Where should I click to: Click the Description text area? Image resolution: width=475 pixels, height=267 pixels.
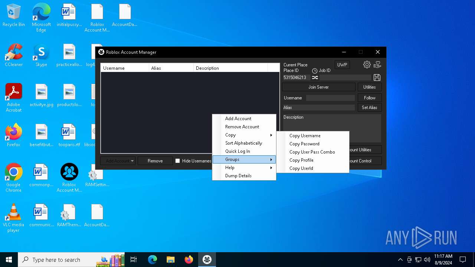(332, 128)
